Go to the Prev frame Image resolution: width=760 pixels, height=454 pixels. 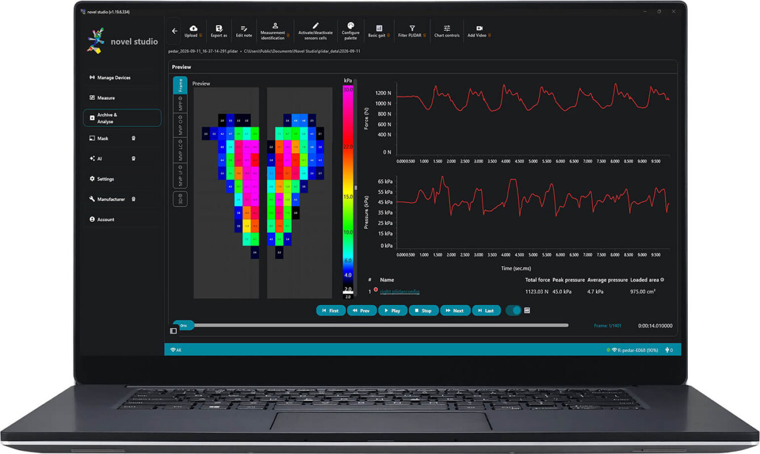click(x=362, y=310)
